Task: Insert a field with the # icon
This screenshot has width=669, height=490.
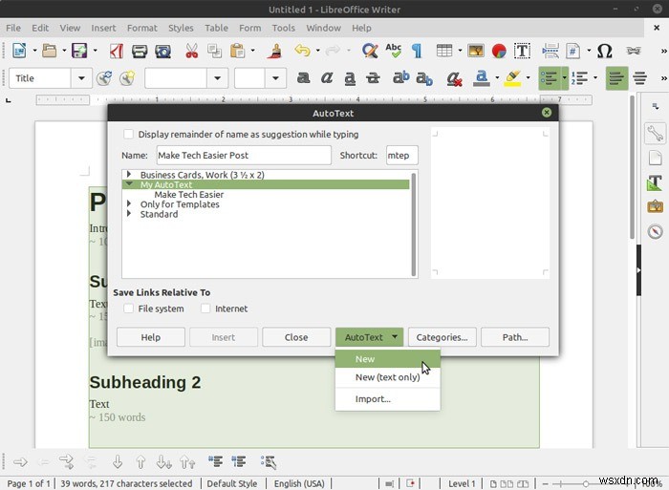Action: pos(573,51)
